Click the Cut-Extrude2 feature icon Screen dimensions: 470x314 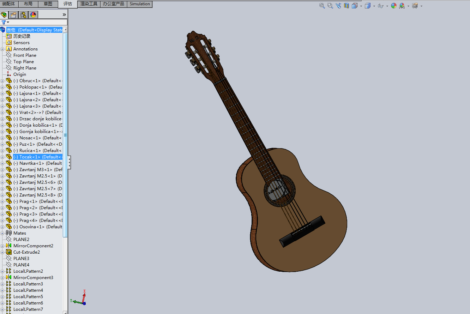[x=9, y=252]
